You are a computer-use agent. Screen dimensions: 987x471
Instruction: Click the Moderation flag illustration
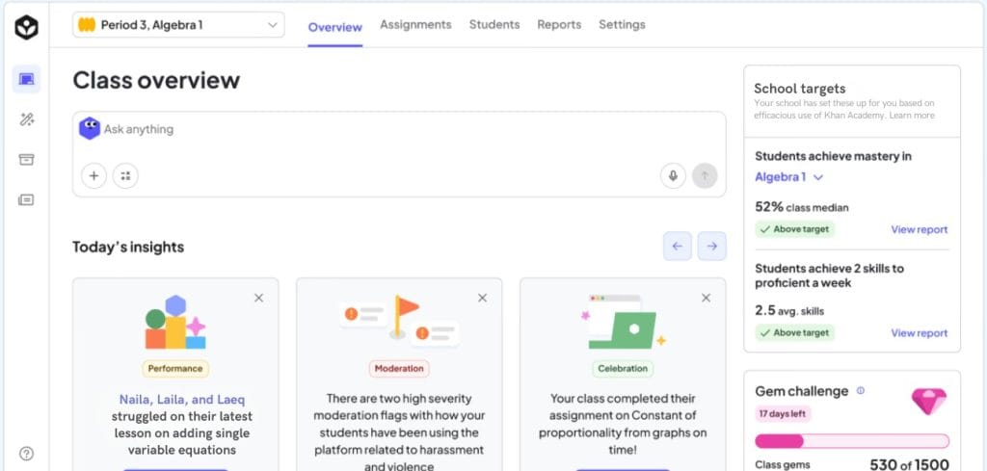click(399, 320)
